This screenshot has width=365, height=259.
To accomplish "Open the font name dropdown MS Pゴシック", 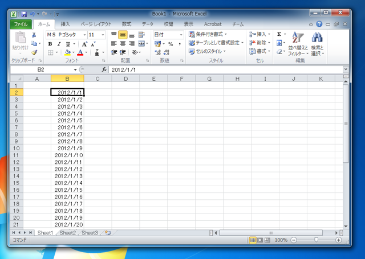I will [x=84, y=35].
